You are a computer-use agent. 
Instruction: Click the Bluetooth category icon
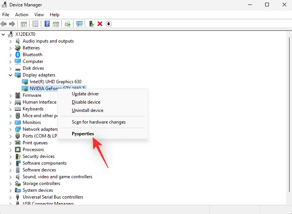click(x=18, y=55)
